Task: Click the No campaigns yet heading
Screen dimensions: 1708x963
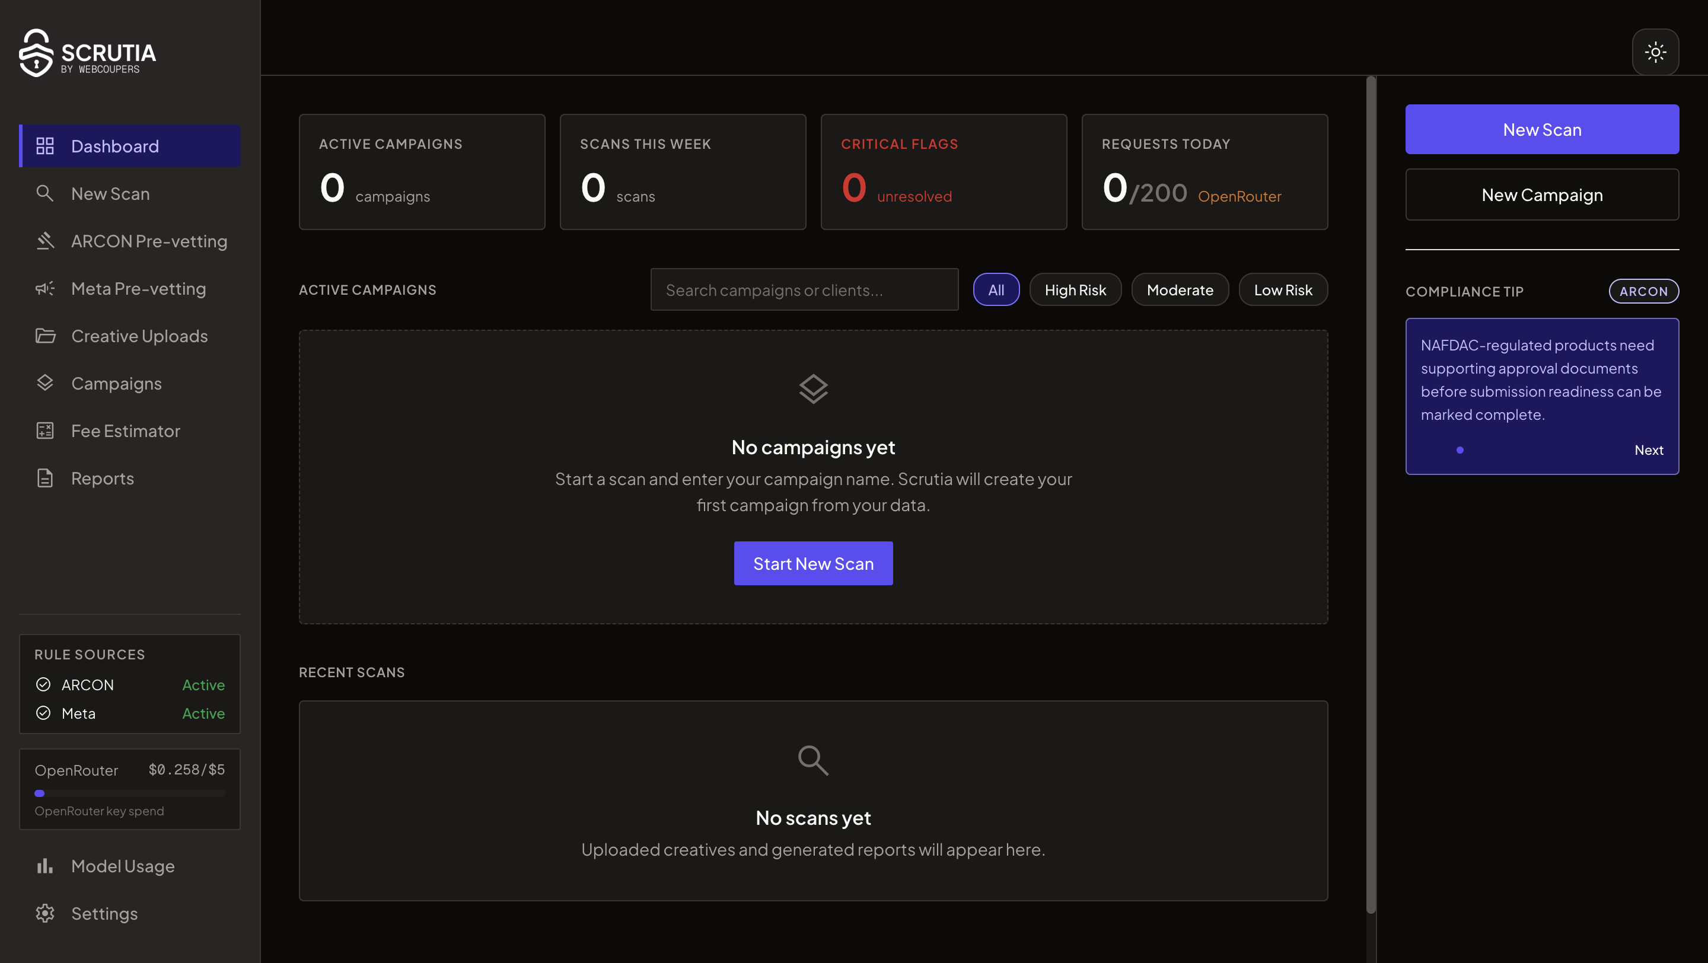Action: (813, 447)
